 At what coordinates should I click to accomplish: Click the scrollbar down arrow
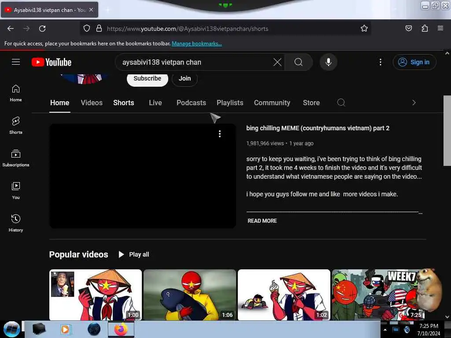(447, 317)
